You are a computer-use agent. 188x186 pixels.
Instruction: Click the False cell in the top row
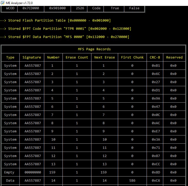[134, 8]
